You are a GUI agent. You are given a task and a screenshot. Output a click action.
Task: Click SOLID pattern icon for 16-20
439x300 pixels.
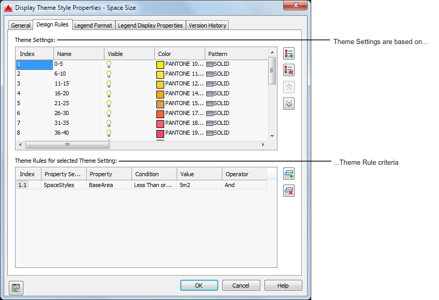click(210, 94)
